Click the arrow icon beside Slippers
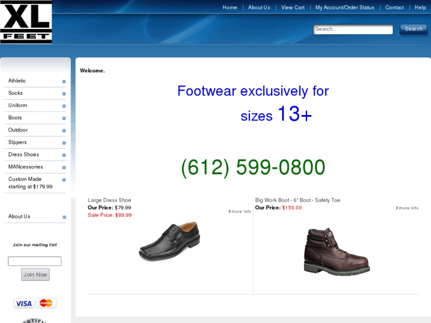This screenshot has height=323, width=431. point(64,143)
